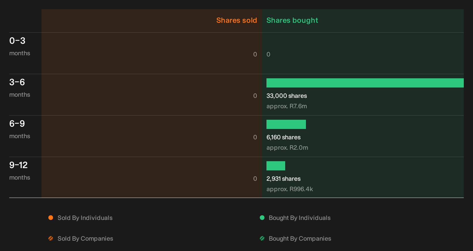Screen dimensions: 473x251
Task: Select the green bar for 9-12 months
Action: point(276,166)
